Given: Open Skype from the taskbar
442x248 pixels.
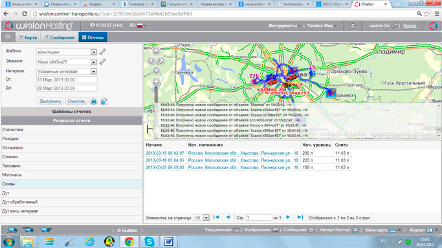Looking at the screenshot, I should (149, 242).
